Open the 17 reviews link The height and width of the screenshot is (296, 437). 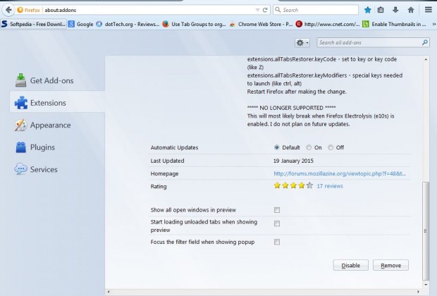click(x=330, y=186)
